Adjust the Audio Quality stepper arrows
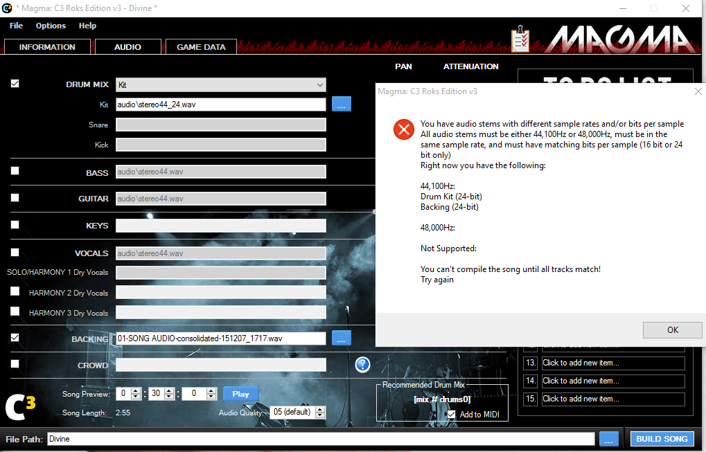 coord(319,412)
